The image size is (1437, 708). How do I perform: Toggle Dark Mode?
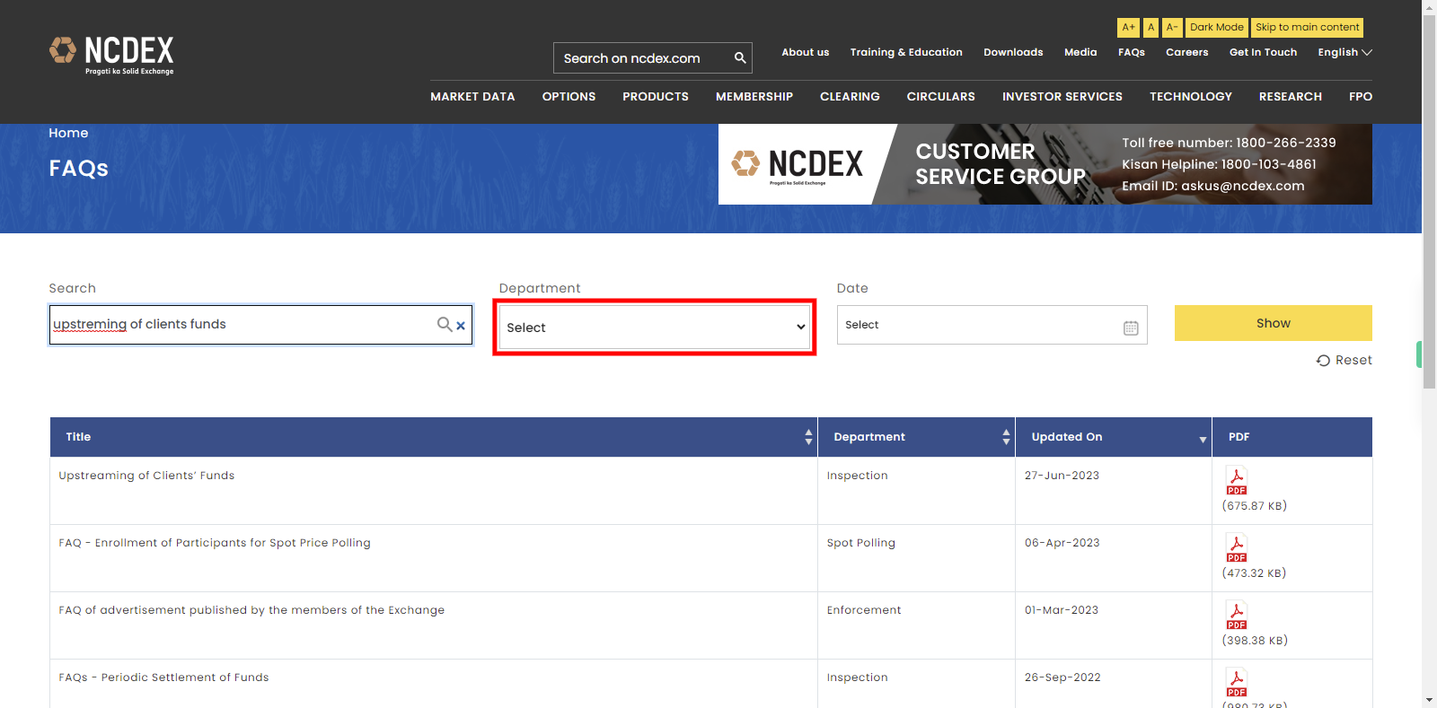[1217, 28]
